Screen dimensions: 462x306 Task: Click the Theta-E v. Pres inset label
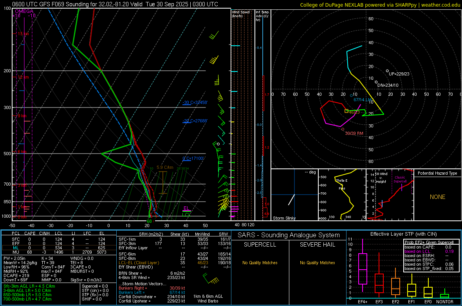[342, 184]
